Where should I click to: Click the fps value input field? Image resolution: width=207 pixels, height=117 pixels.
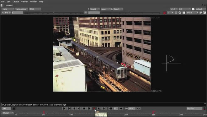[132, 109]
